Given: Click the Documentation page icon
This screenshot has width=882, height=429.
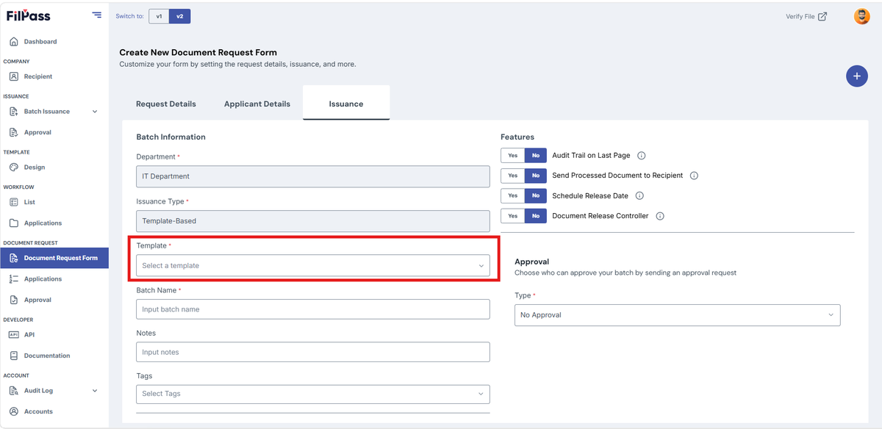Looking at the screenshot, I should point(13,356).
